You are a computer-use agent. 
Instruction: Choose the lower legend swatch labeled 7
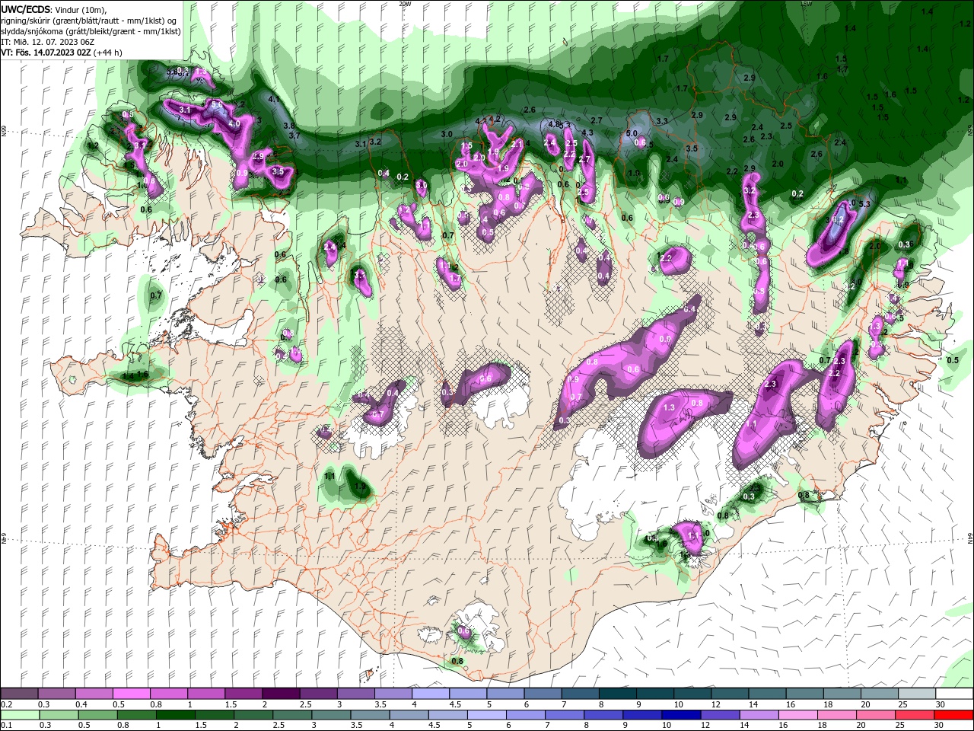[563, 715]
